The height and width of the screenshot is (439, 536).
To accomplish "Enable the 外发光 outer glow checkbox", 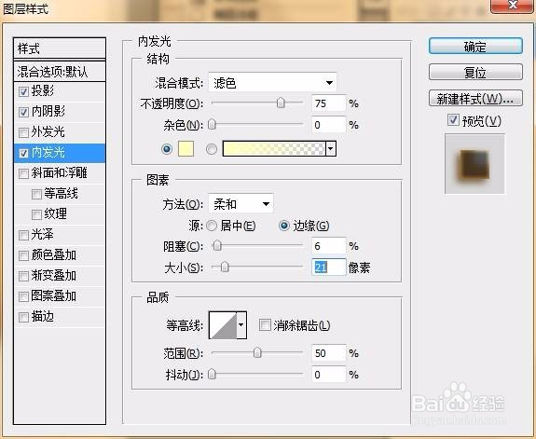I will pos(23,132).
